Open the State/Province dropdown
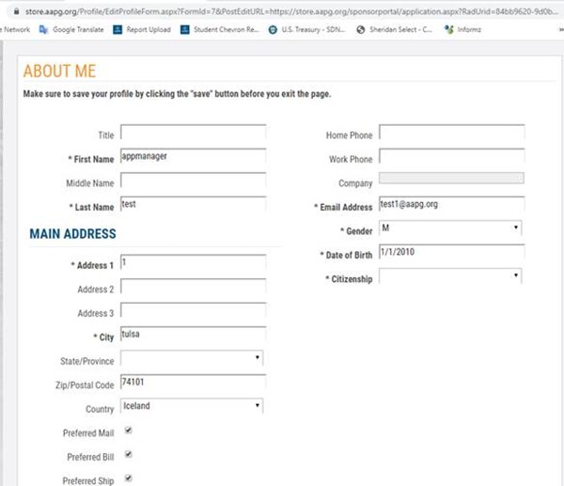This screenshot has width=564, height=486. 192,358
